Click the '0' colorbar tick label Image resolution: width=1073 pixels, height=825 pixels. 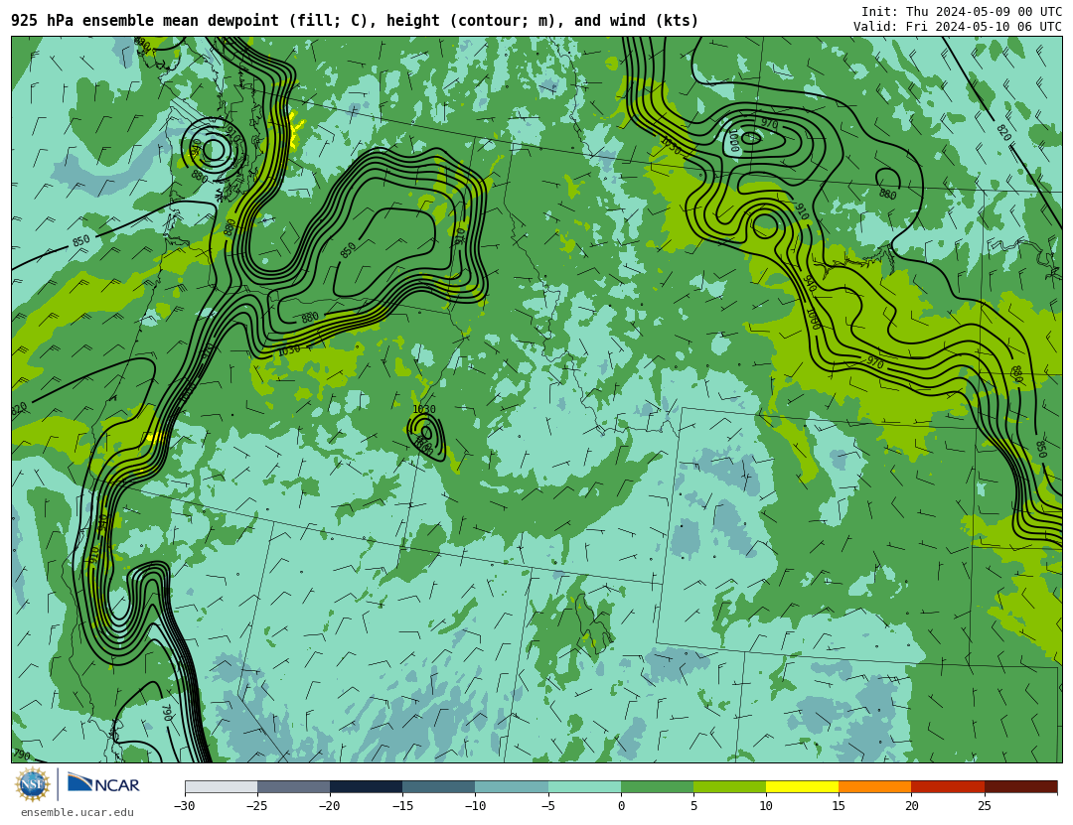tap(621, 806)
